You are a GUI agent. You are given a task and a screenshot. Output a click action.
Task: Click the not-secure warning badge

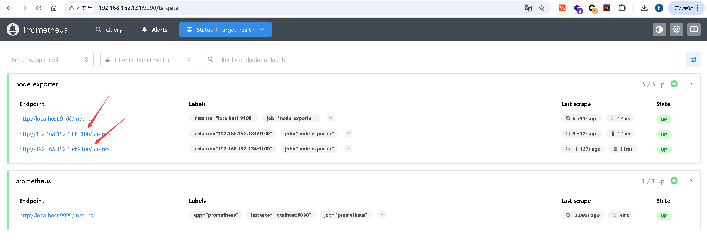pyautogui.click(x=80, y=8)
